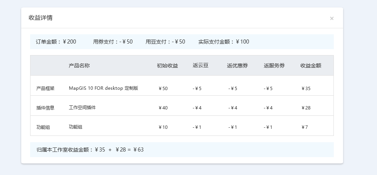Screen dimensions: 377x175
Task: Click the ¥10 initial income of 功能组 row
Action: [x=163, y=127]
